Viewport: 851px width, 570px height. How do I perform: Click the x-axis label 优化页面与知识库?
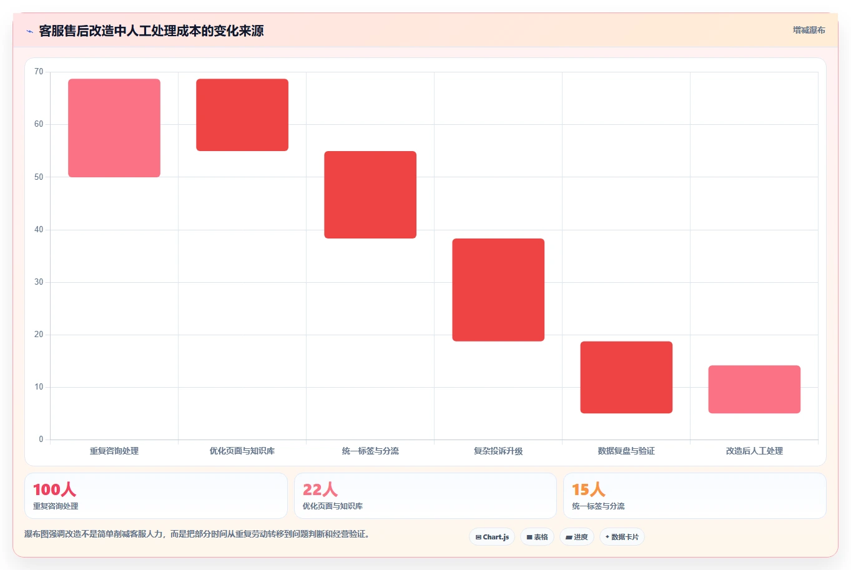click(242, 451)
